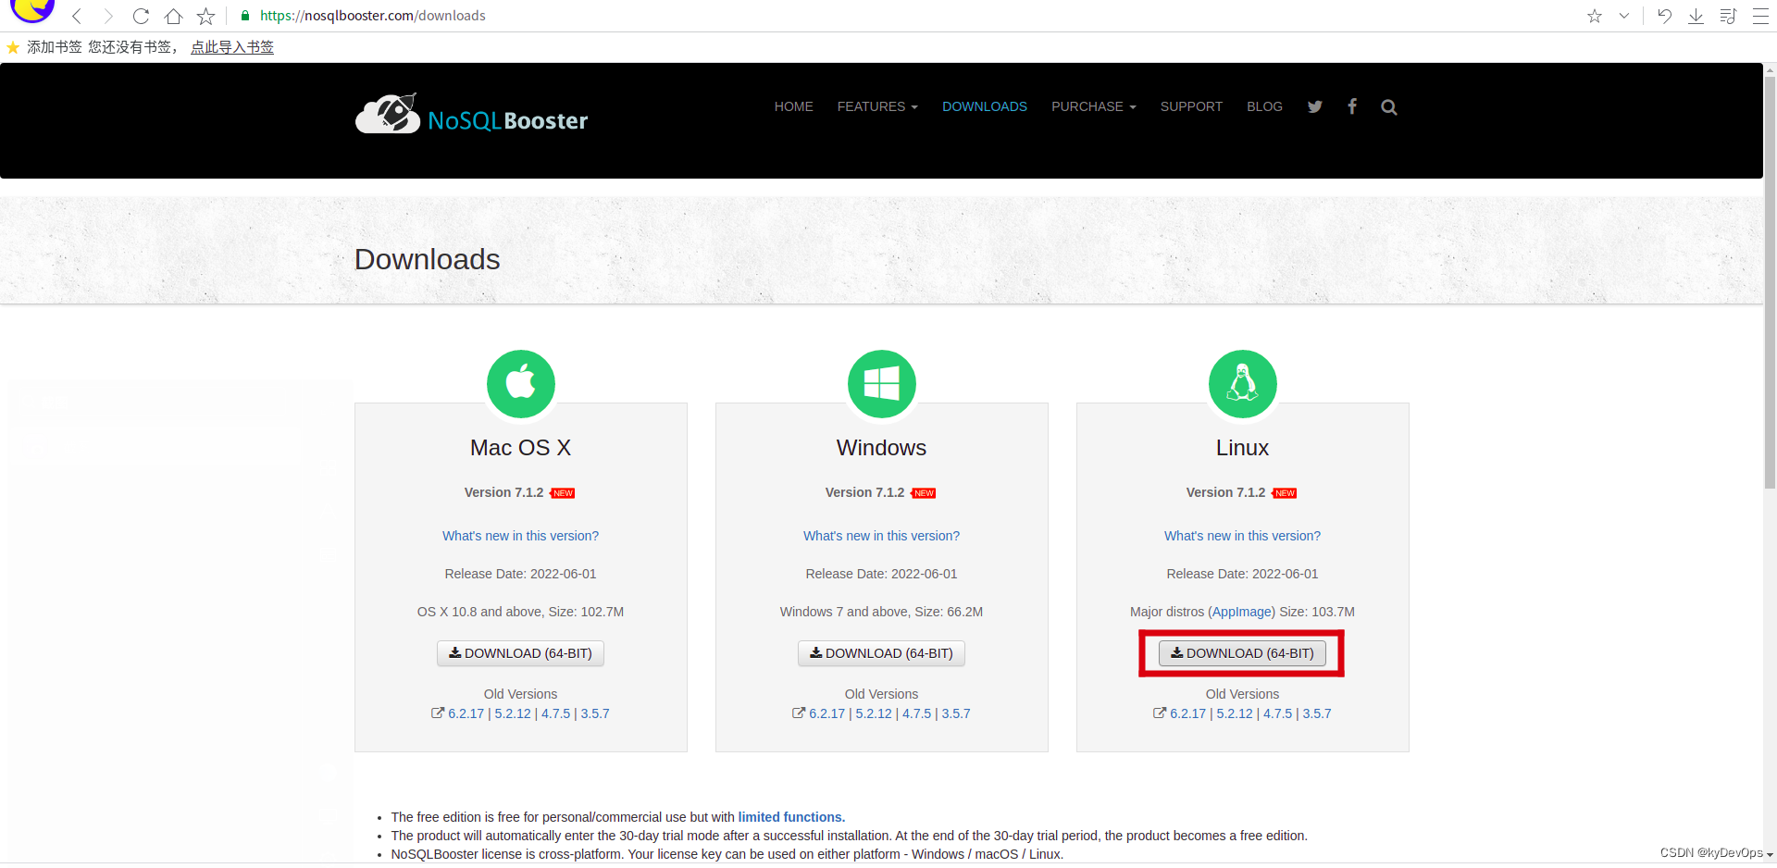Open the HOME menu item
1777x868 pixels.
pos(793,106)
